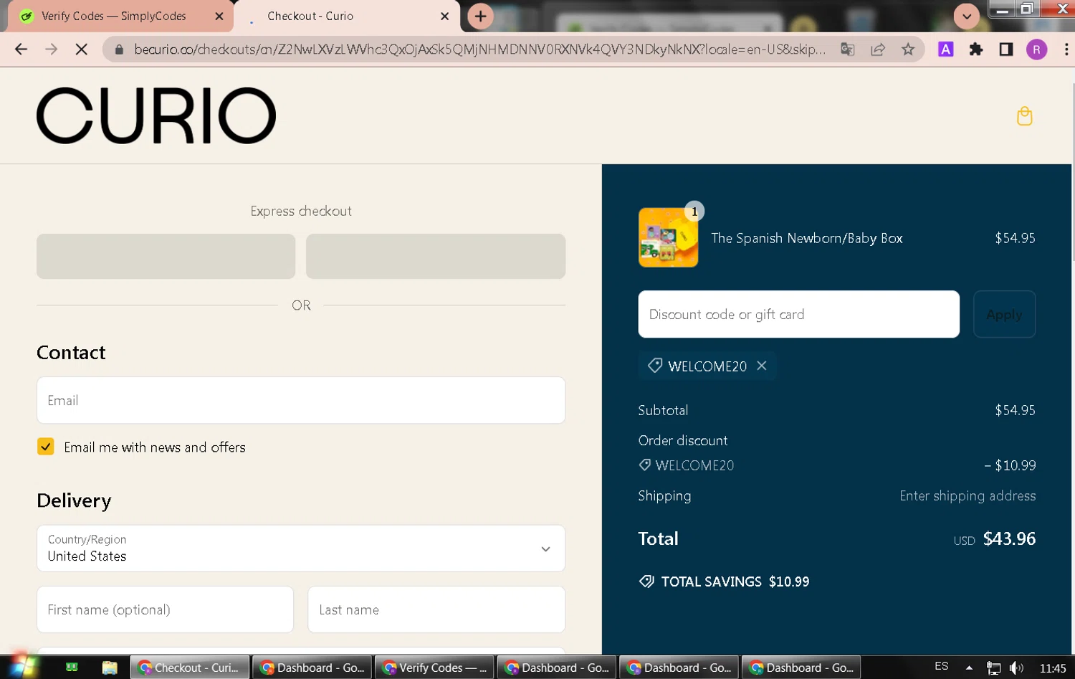Open a new browser tab
1075x679 pixels.
(480, 16)
